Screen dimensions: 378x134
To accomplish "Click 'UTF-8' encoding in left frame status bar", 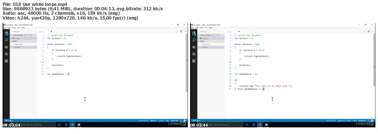I will [161, 120].
